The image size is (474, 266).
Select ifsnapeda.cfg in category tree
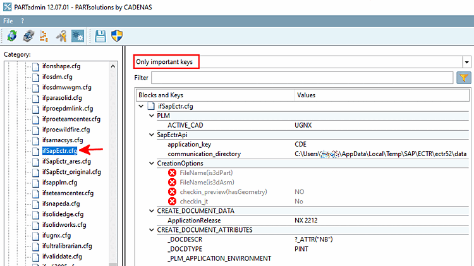(x=61, y=203)
